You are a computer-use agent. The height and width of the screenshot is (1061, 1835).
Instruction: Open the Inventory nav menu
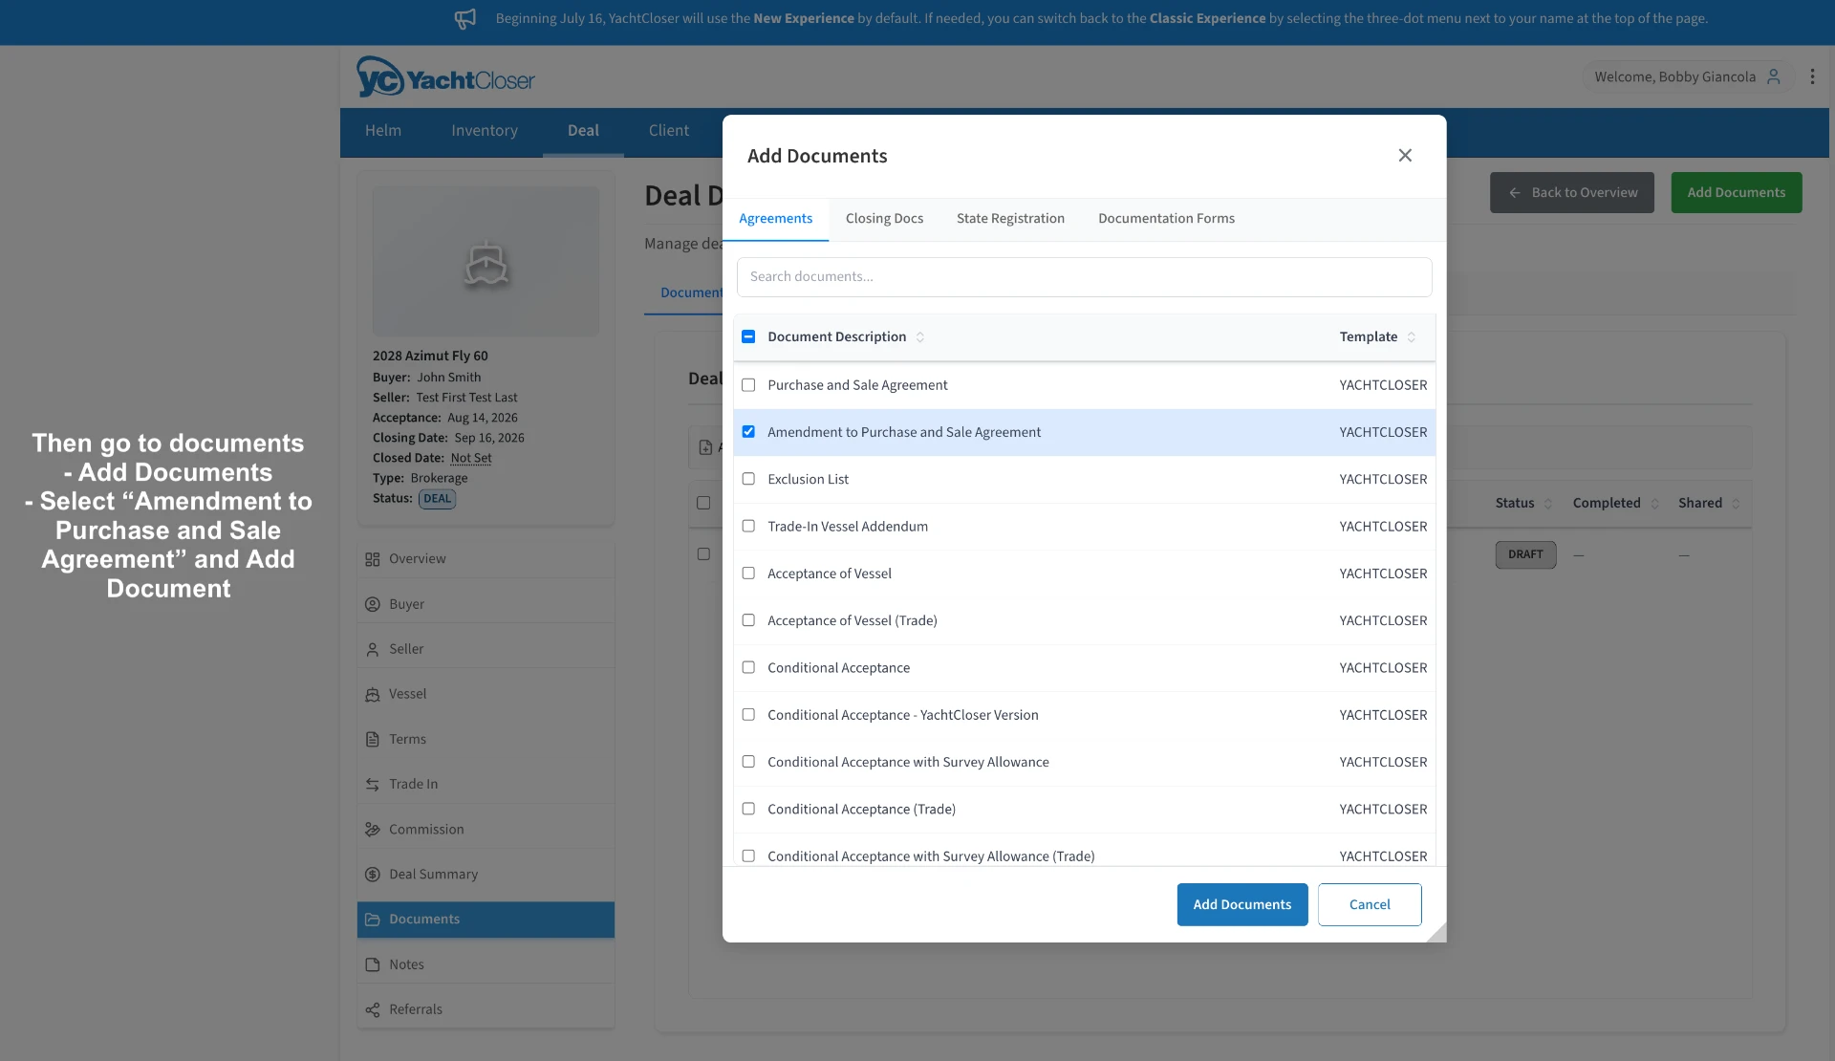[x=485, y=131]
